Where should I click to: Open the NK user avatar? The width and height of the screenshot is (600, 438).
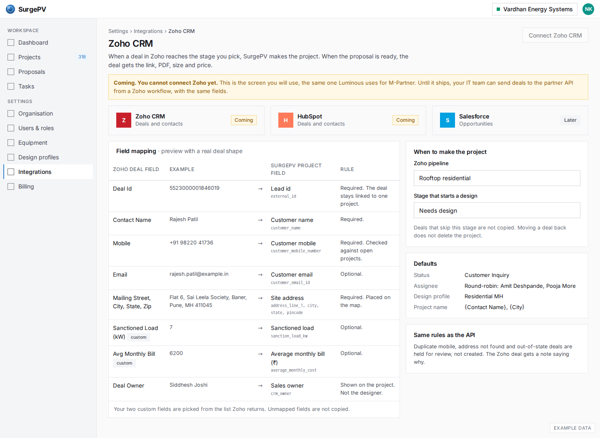pyautogui.click(x=588, y=9)
